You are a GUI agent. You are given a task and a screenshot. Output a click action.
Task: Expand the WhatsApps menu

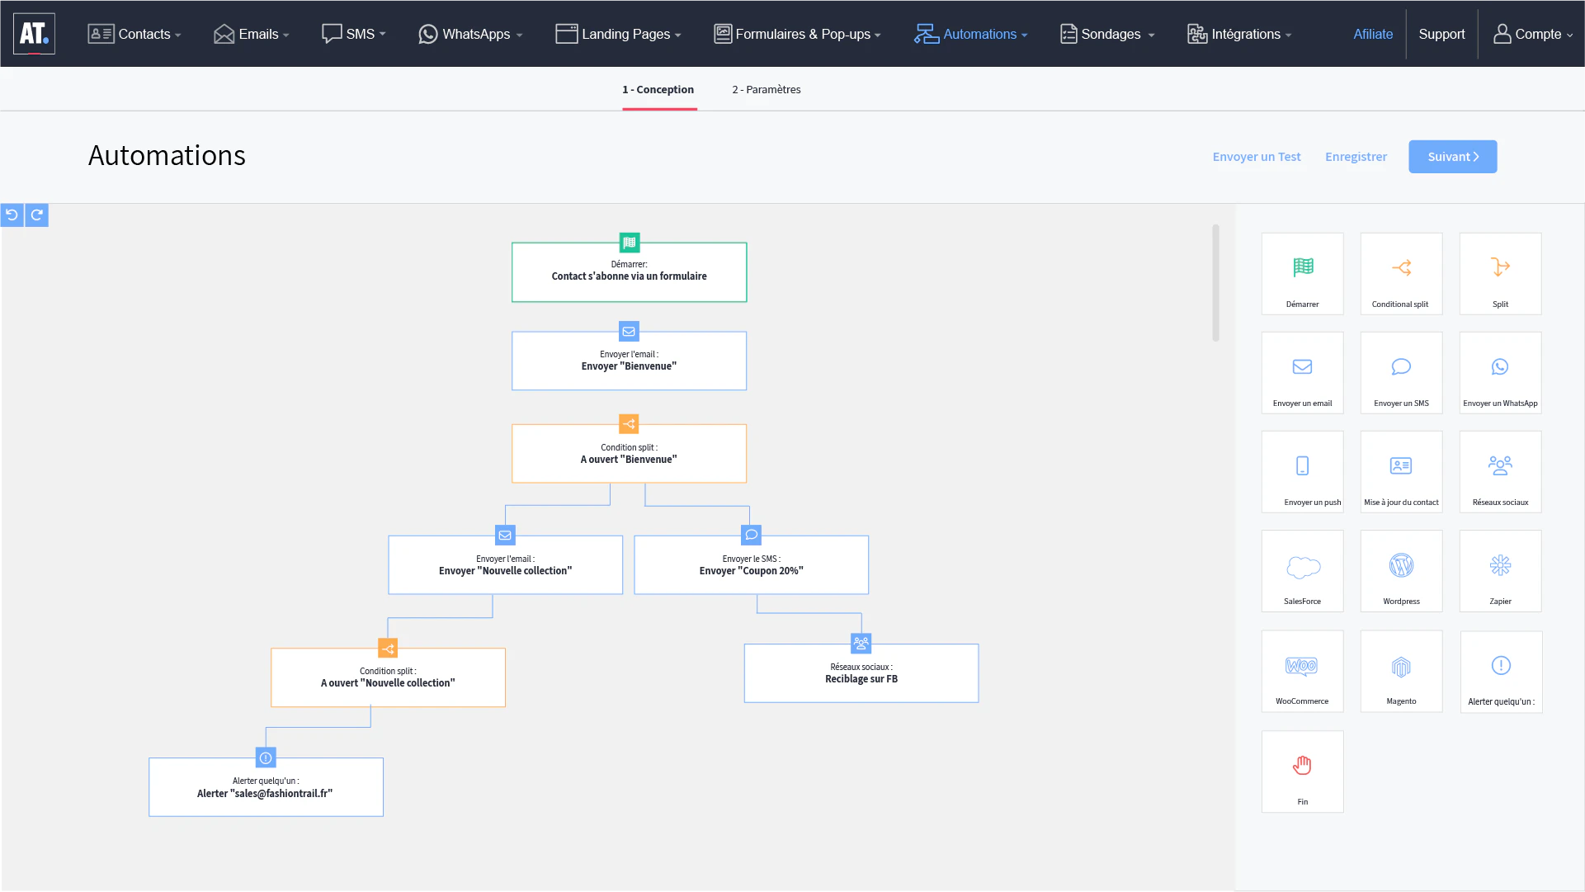(470, 34)
